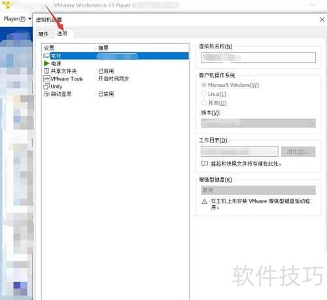
Task: Click the green 电源 power play icon
Action: 46,63
